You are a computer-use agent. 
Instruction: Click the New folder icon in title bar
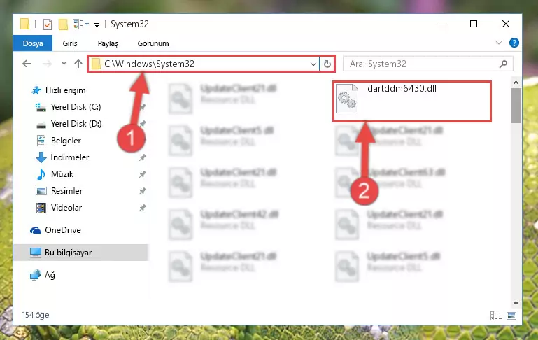coord(63,24)
